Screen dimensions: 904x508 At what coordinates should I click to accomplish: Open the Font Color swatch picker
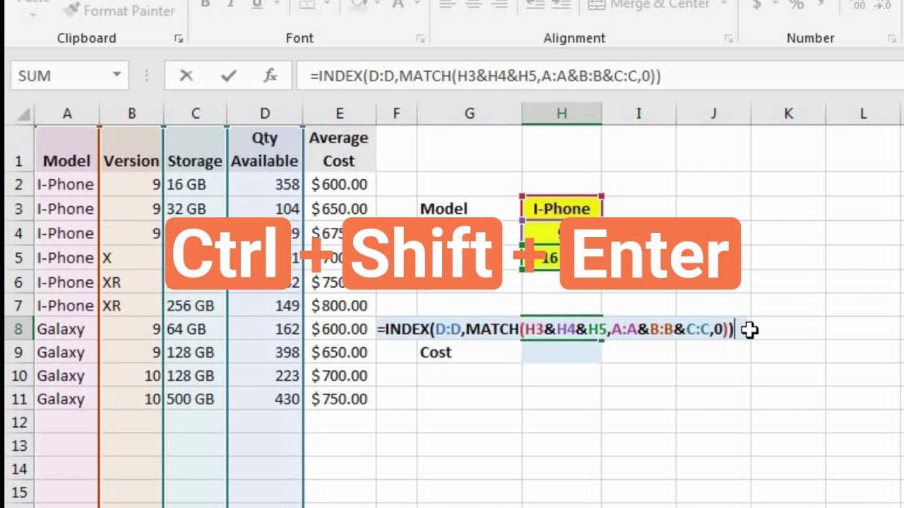coord(417,6)
